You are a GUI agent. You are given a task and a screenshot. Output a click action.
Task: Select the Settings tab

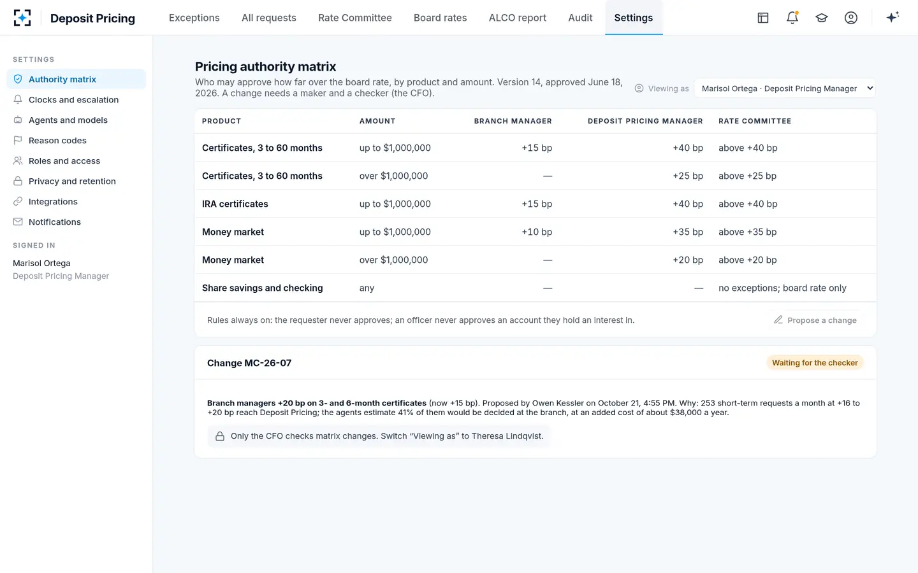(634, 18)
